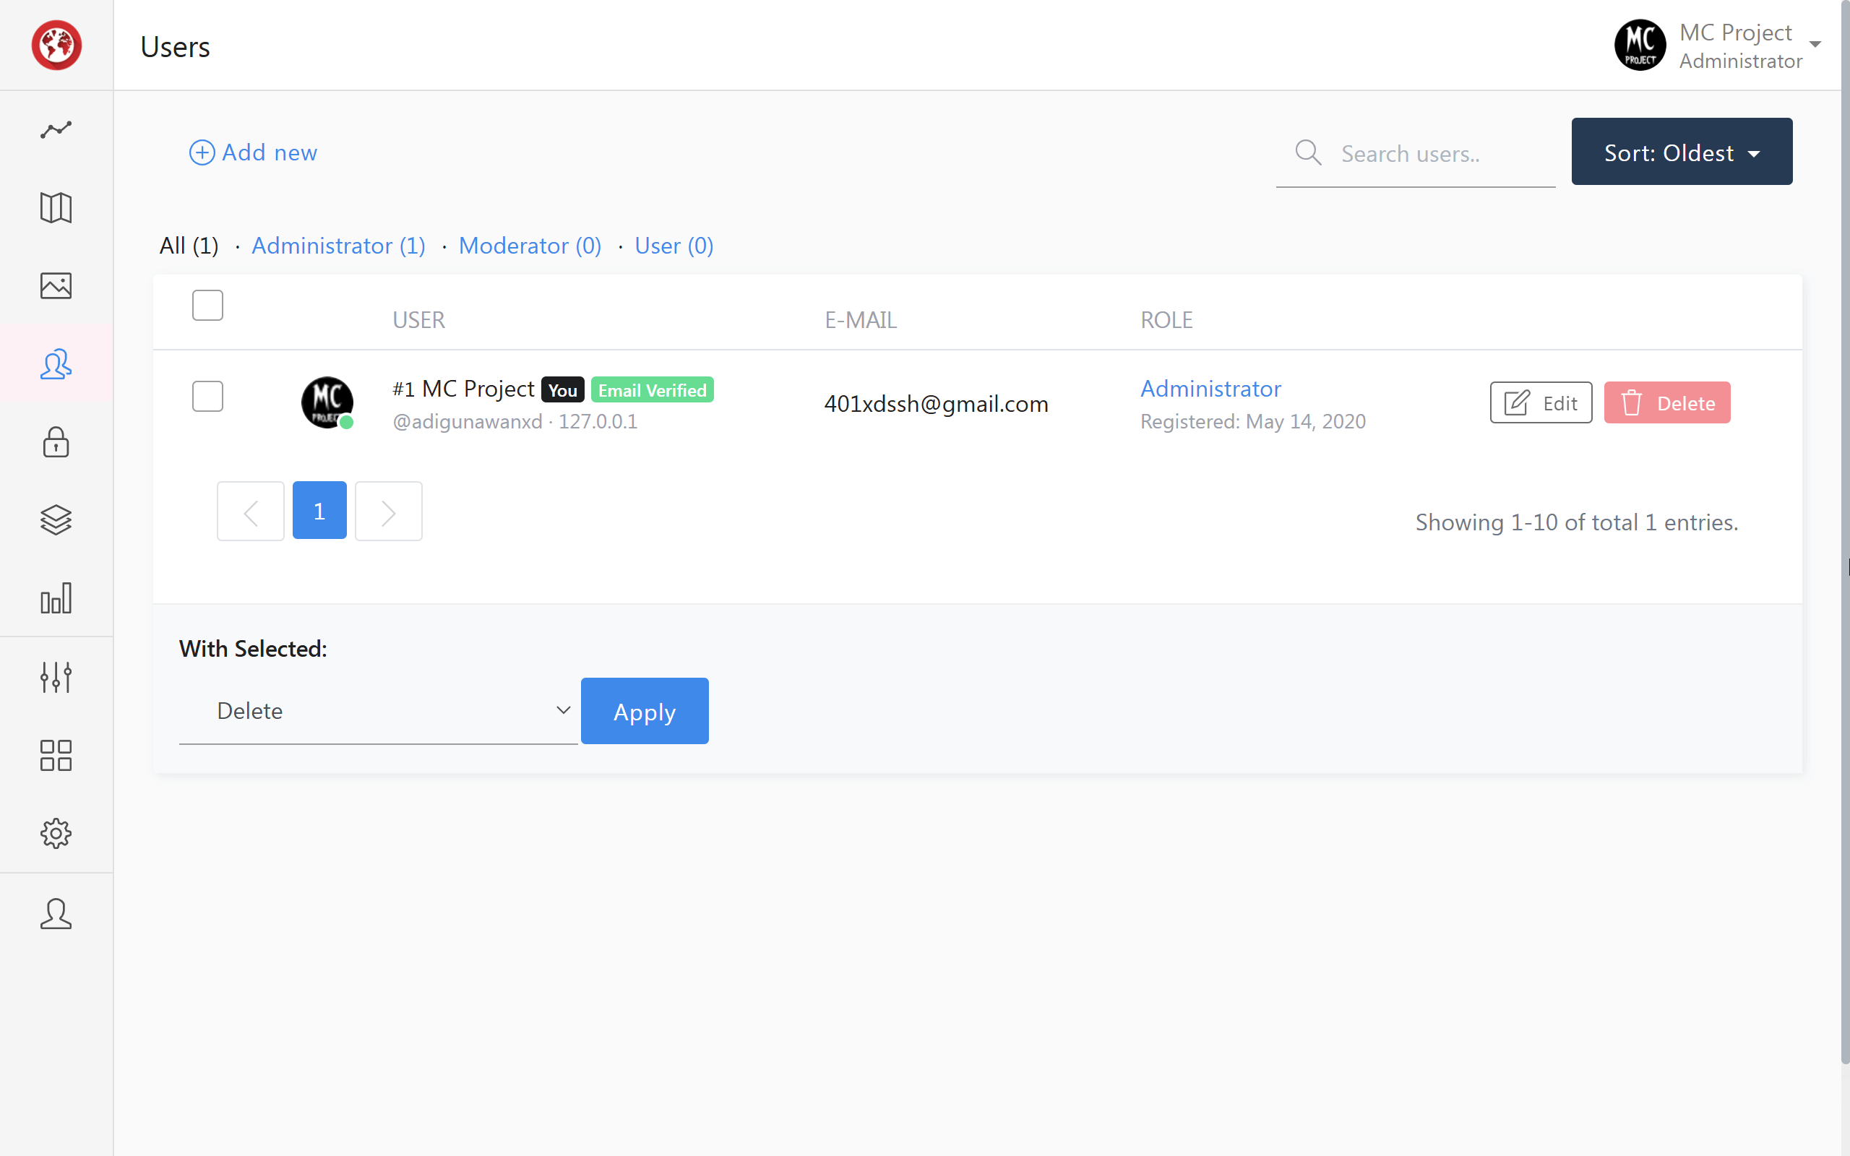1850x1156 pixels.
Task: Open the grid dashboard icon in the sidebar
Action: tap(56, 756)
